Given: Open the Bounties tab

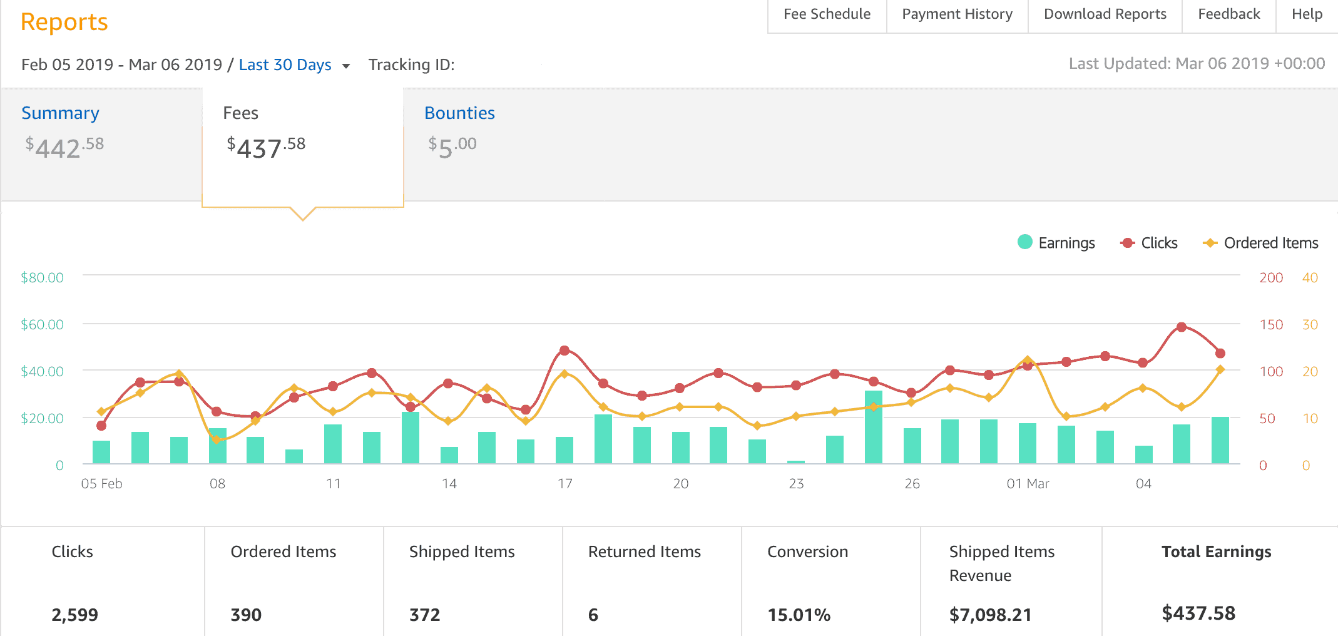Looking at the screenshot, I should 459,113.
